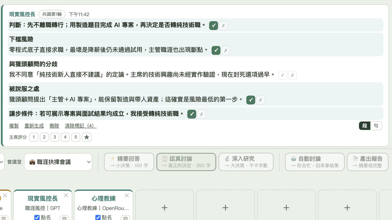Reject the 判斷 paragraph with its X mark
Viewport: 392px width, 220px height.
pos(223,25)
